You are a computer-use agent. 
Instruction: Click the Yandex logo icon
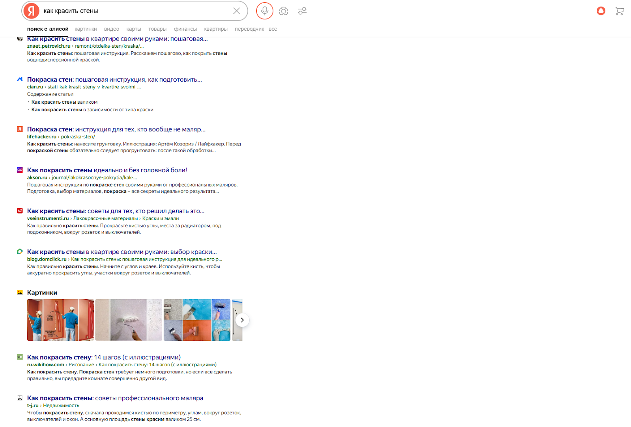tap(31, 11)
